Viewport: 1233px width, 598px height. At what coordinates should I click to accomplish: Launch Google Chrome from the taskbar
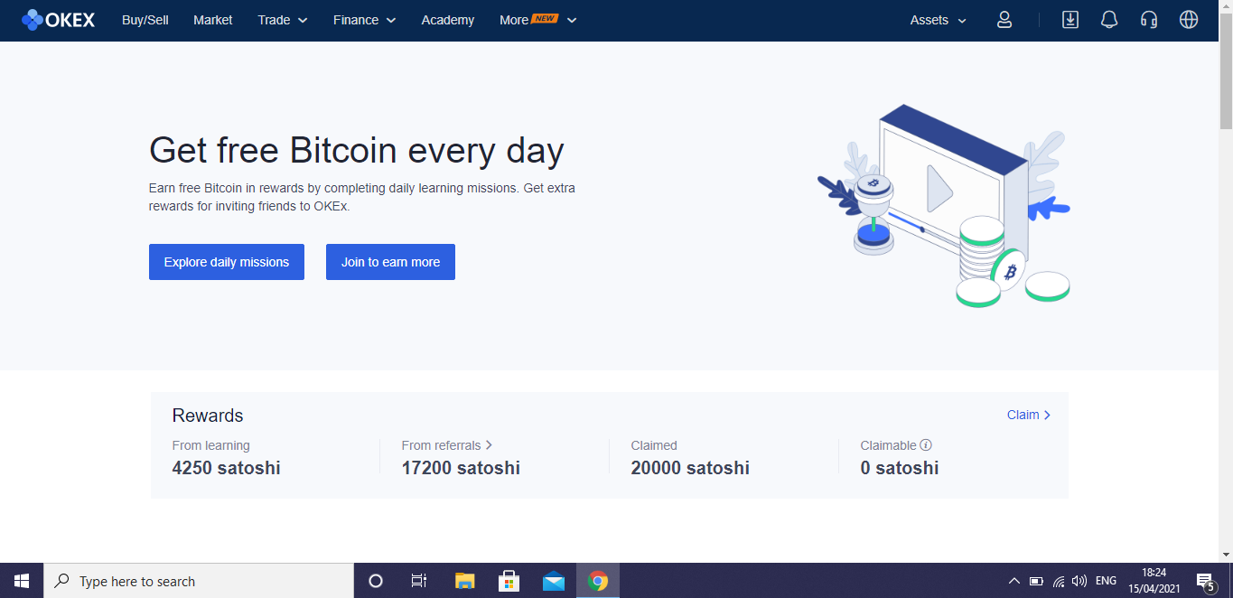[598, 580]
